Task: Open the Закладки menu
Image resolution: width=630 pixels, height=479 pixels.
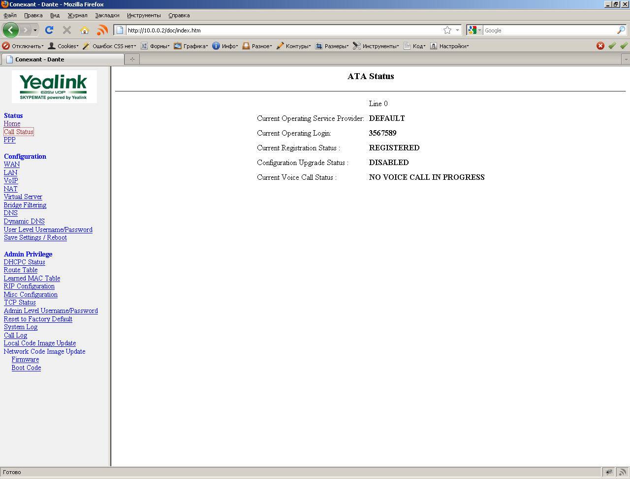Action: click(107, 15)
